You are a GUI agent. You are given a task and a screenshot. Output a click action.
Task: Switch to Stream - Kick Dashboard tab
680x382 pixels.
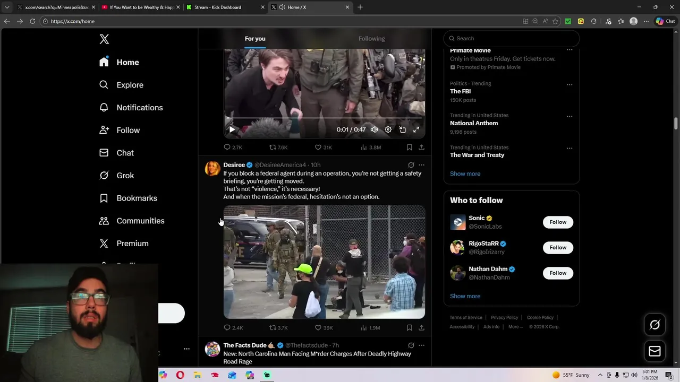click(224, 7)
